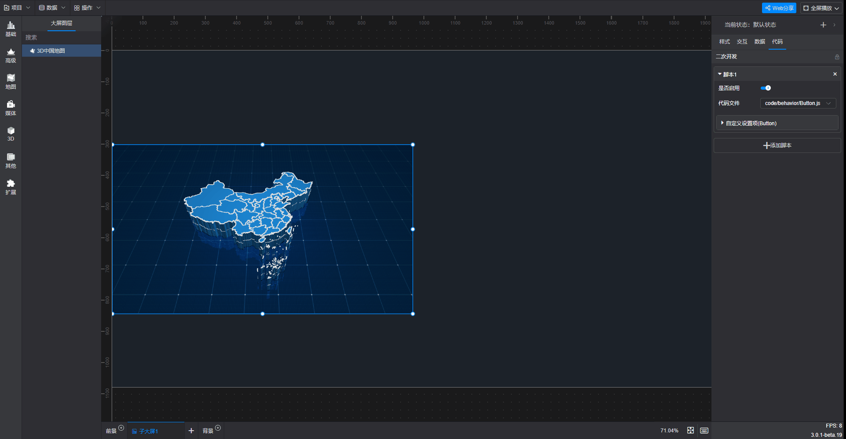The width and height of the screenshot is (846, 439).
Task: Select the 背景 tab
Action: (x=208, y=431)
